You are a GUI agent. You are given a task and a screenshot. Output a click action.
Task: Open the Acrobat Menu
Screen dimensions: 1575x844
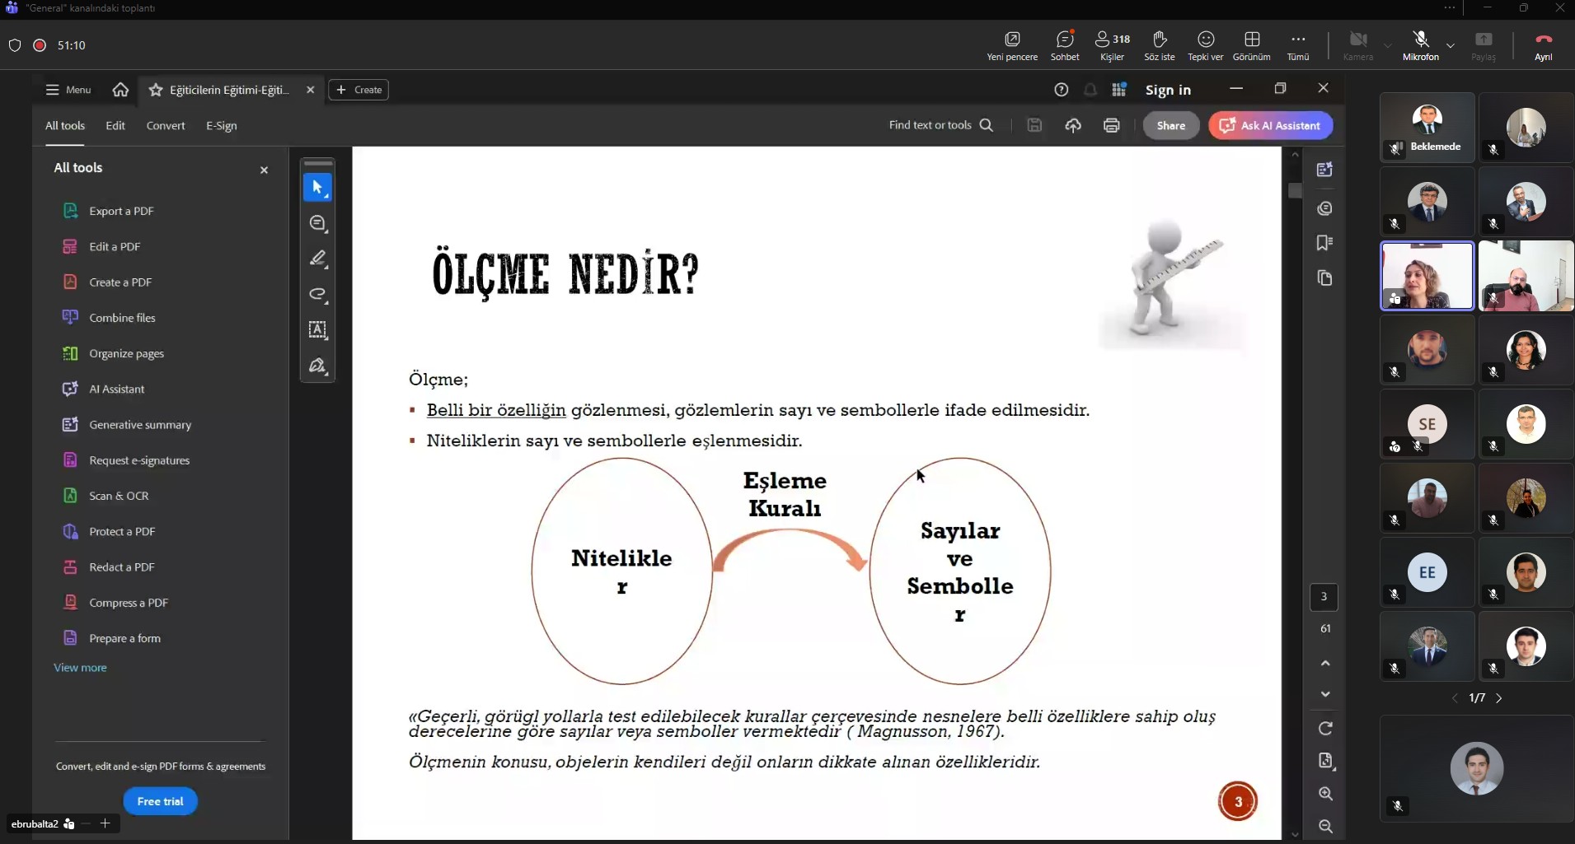[x=68, y=90]
